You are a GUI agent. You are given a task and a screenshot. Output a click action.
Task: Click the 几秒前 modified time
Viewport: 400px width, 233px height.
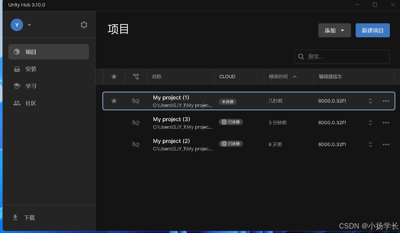click(x=276, y=101)
